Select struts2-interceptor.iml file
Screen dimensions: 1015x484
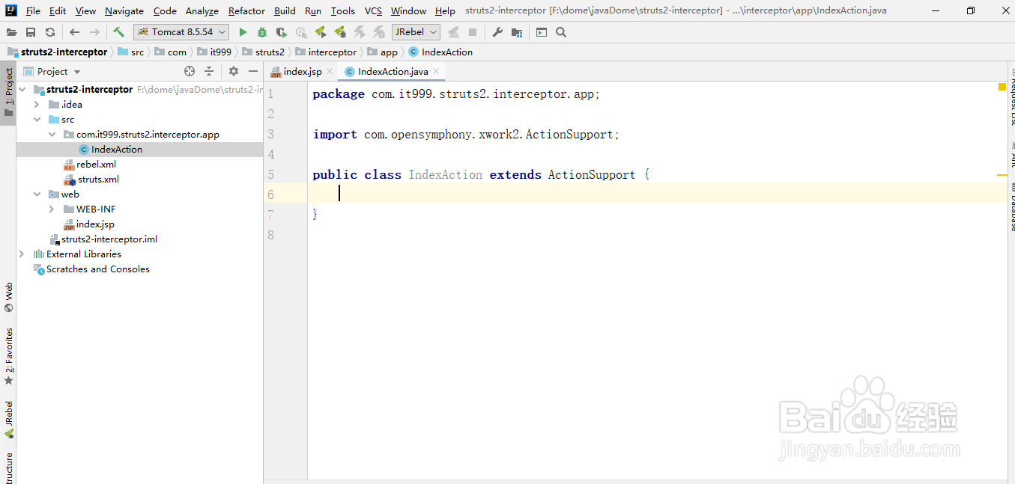click(109, 239)
